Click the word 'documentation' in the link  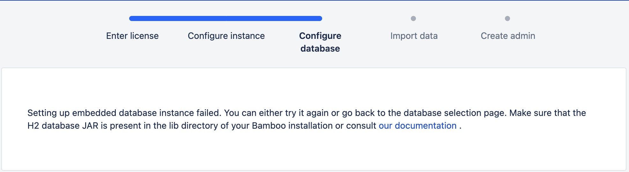(426, 125)
